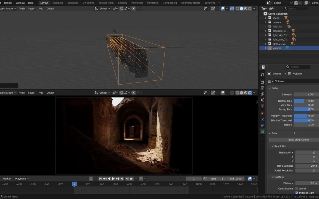Open the Add menu in the top viewport
Image resolution: width=319 pixels, height=199 pixels.
[41, 8]
